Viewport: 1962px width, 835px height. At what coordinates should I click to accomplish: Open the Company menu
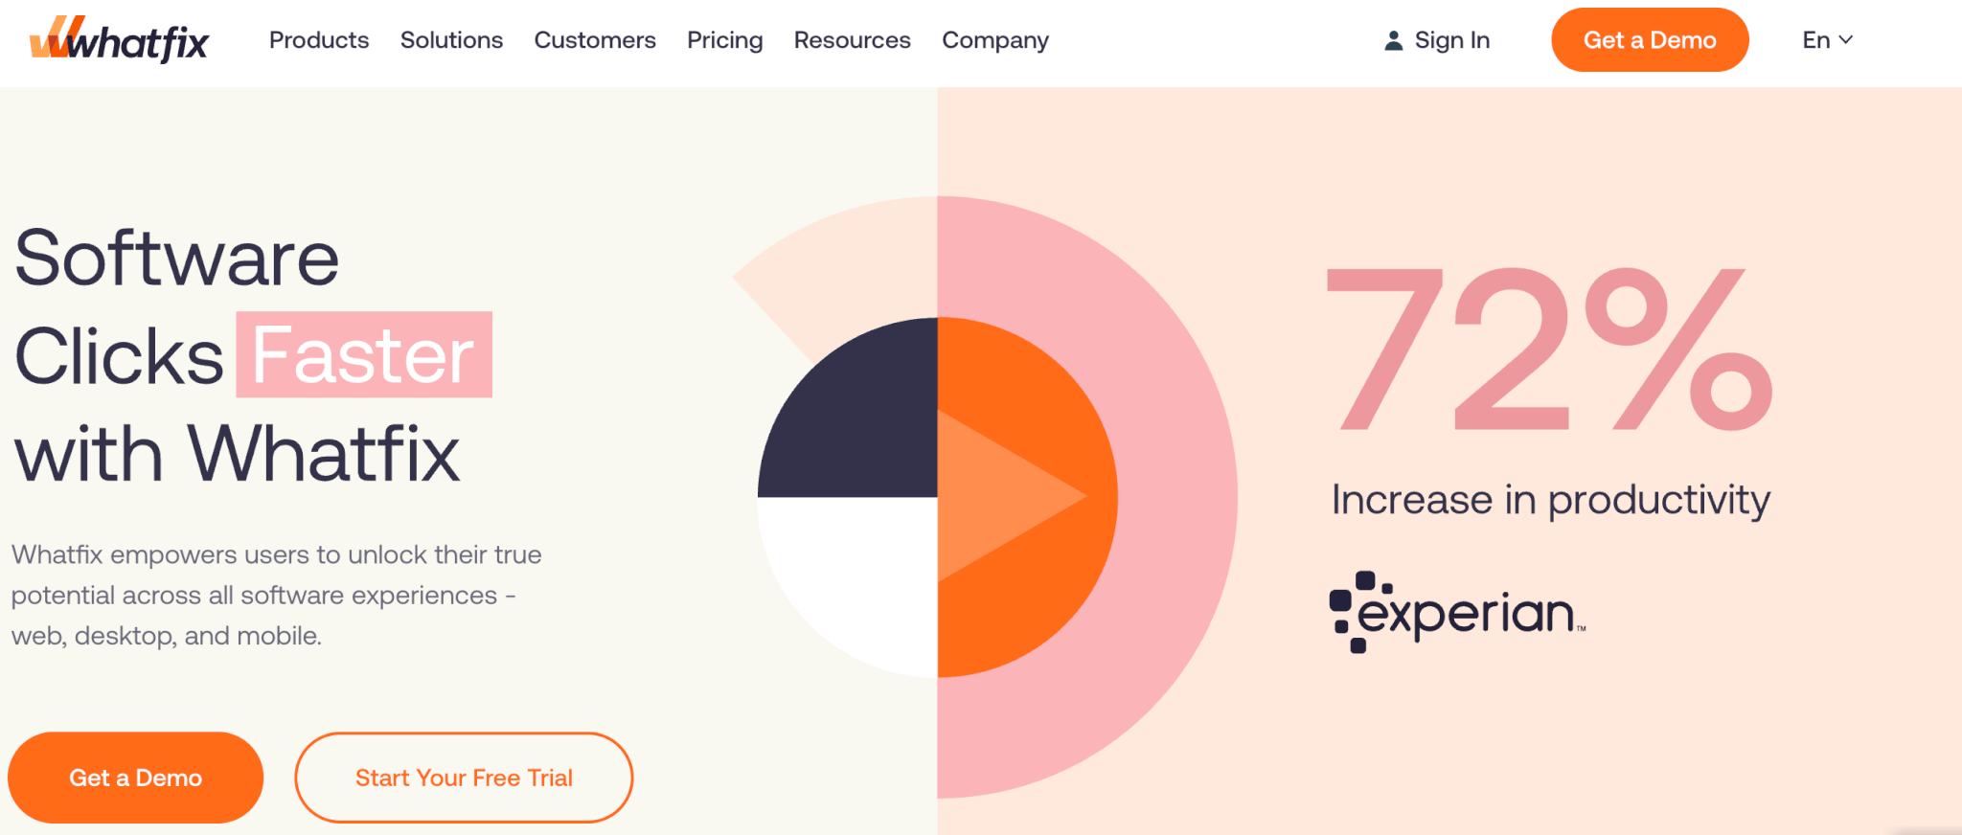(x=994, y=40)
